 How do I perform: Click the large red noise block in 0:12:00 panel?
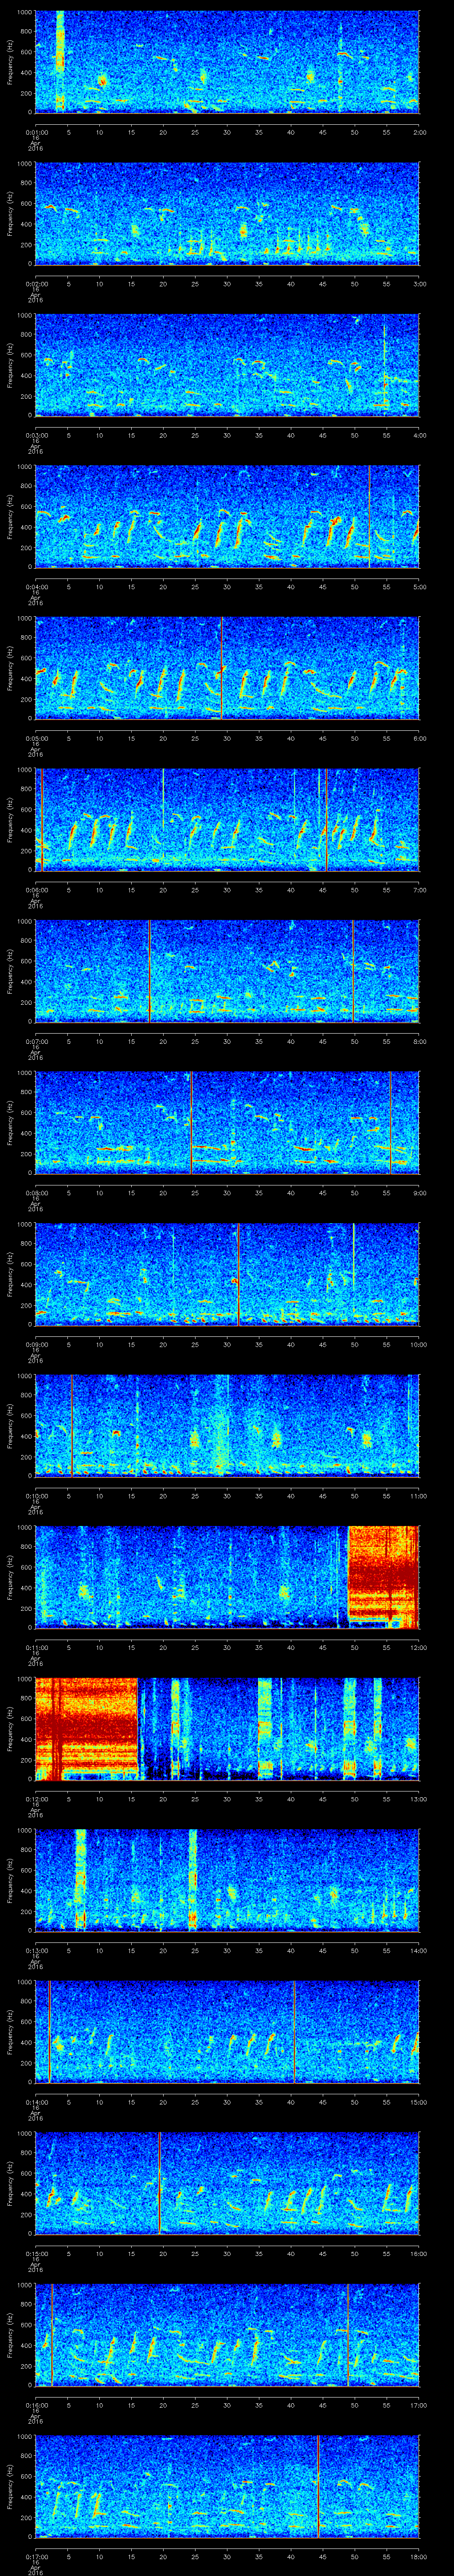coord(87,1729)
